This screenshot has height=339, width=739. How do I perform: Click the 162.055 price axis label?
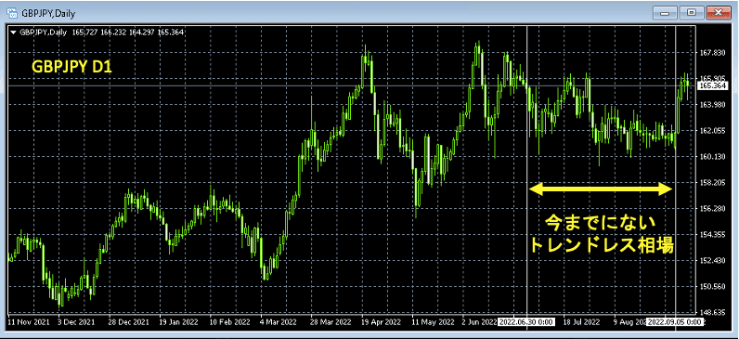coord(712,131)
